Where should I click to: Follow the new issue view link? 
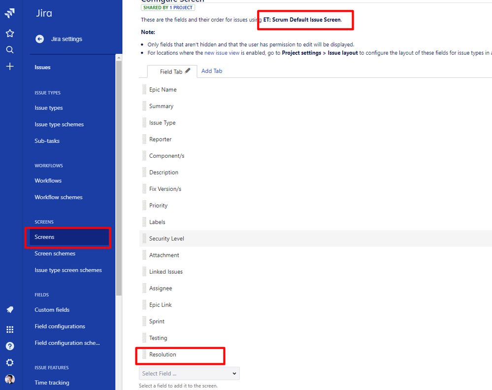click(x=222, y=53)
